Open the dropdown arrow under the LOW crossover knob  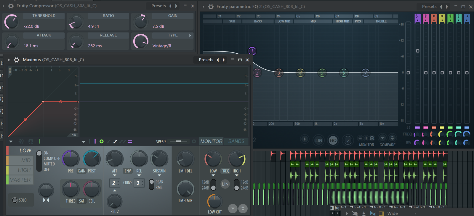213,175
